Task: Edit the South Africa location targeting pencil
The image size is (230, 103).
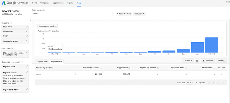Action: pyautogui.click(x=27, y=26)
